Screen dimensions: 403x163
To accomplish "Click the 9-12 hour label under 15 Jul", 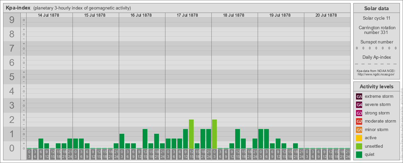I will (93, 155).
